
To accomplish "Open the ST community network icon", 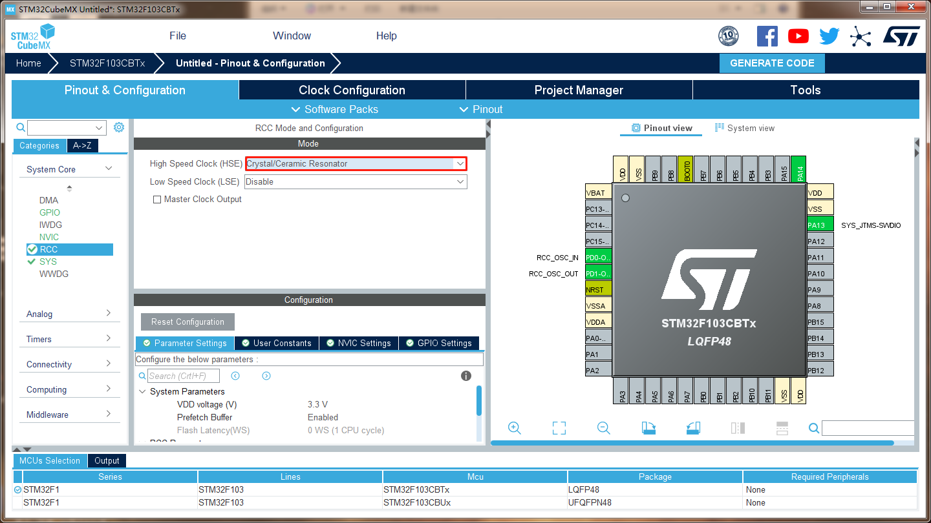I will tap(861, 36).
